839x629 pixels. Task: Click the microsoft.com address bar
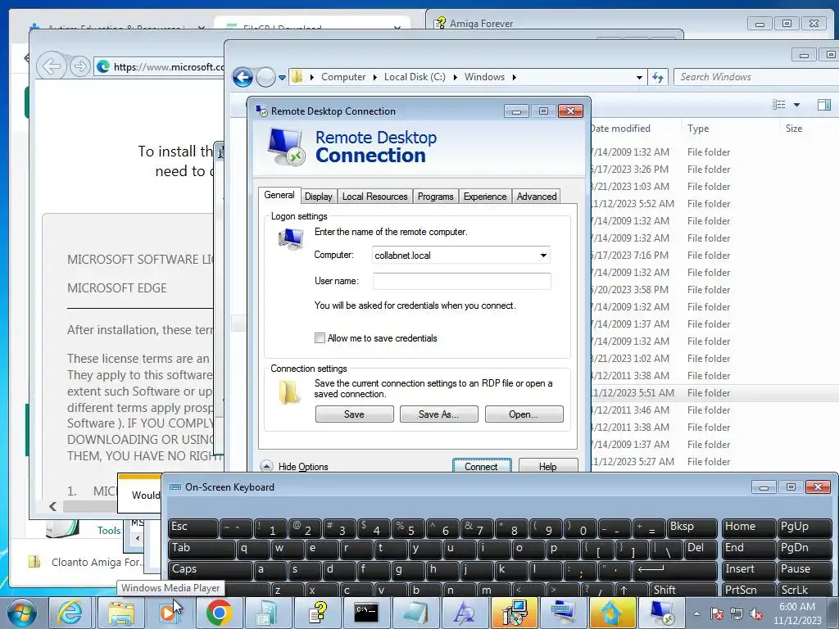tap(160, 67)
